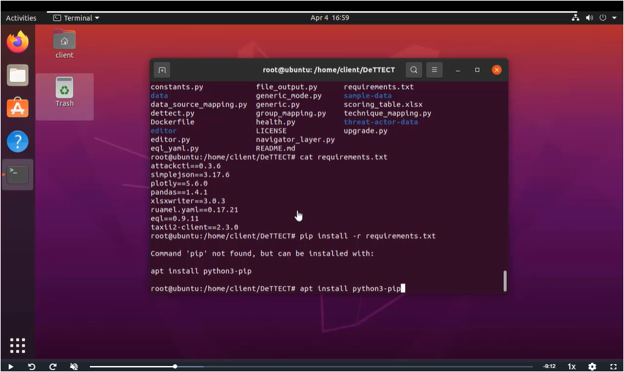Click the terminal search icon

(x=413, y=70)
